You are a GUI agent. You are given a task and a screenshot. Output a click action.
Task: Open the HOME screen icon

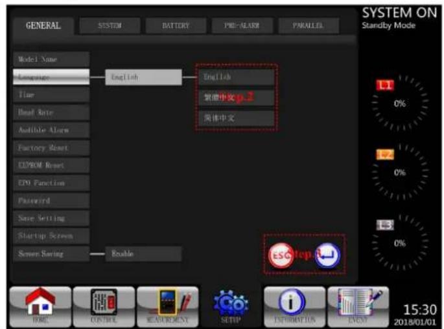40,306
